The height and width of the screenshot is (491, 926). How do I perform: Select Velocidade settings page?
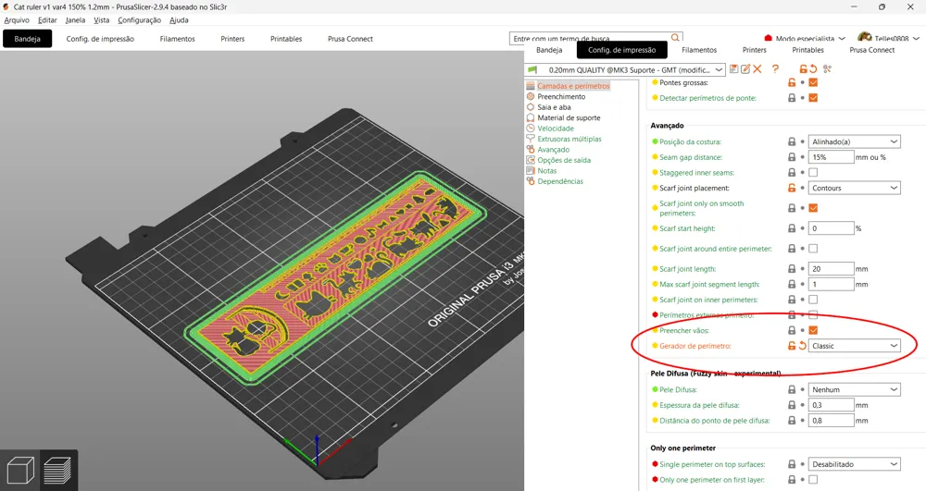coord(555,129)
